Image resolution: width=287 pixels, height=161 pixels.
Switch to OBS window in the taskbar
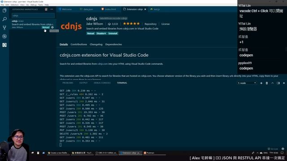[x=106, y=153]
